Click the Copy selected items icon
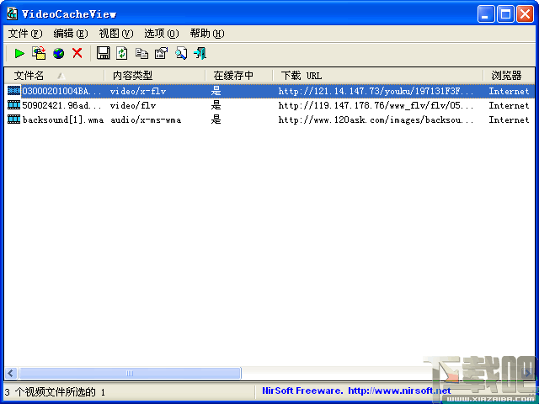 click(x=141, y=54)
